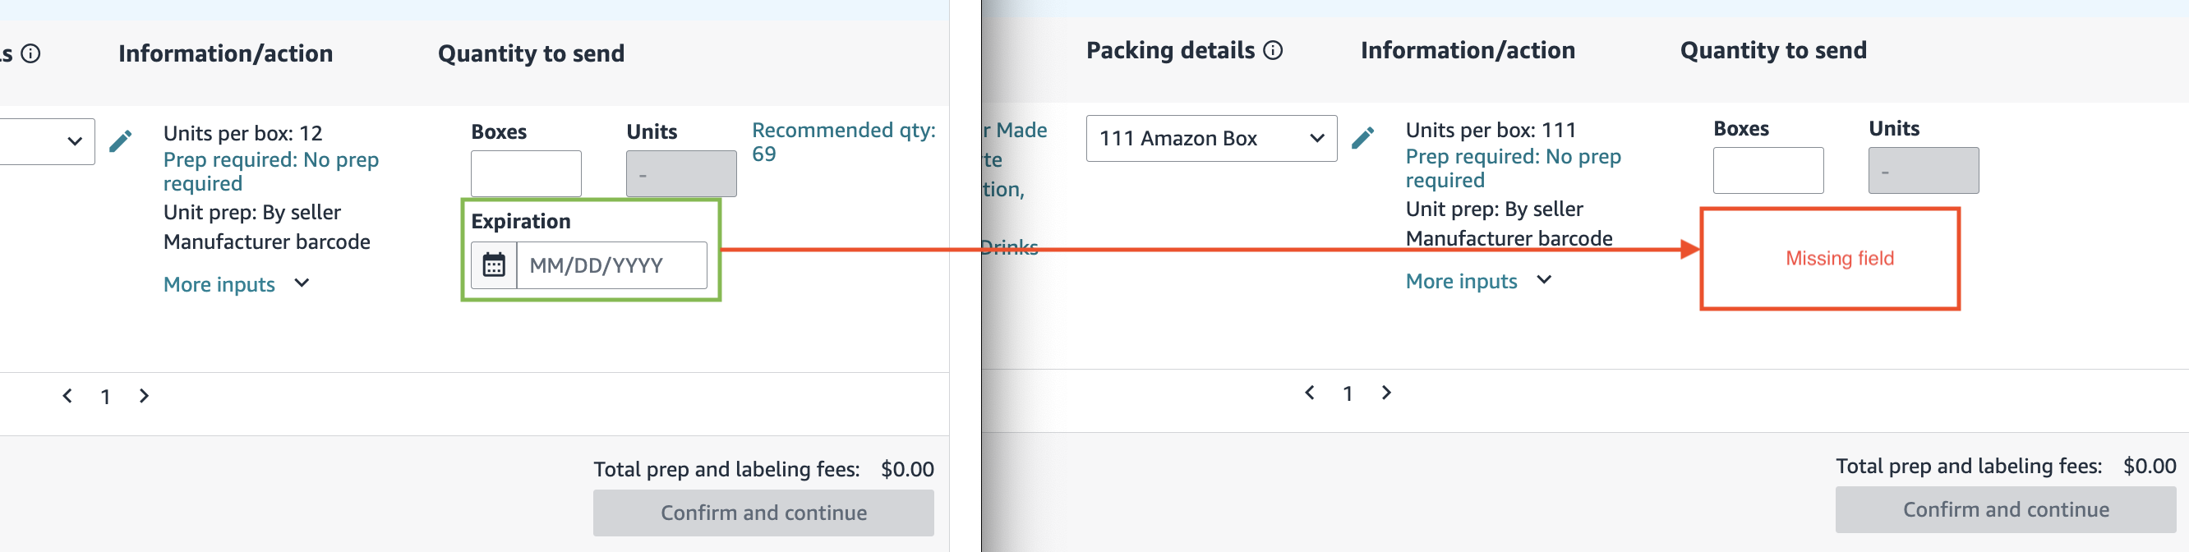2189x552 pixels.
Task: Open the partially visible left packing dropdown
Action: pyautogui.click(x=47, y=142)
